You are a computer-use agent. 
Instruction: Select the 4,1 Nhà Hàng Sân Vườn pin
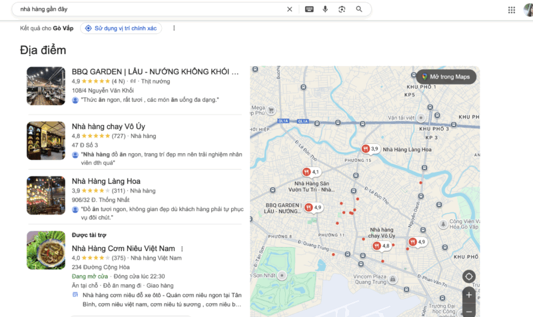pyautogui.click(x=311, y=172)
